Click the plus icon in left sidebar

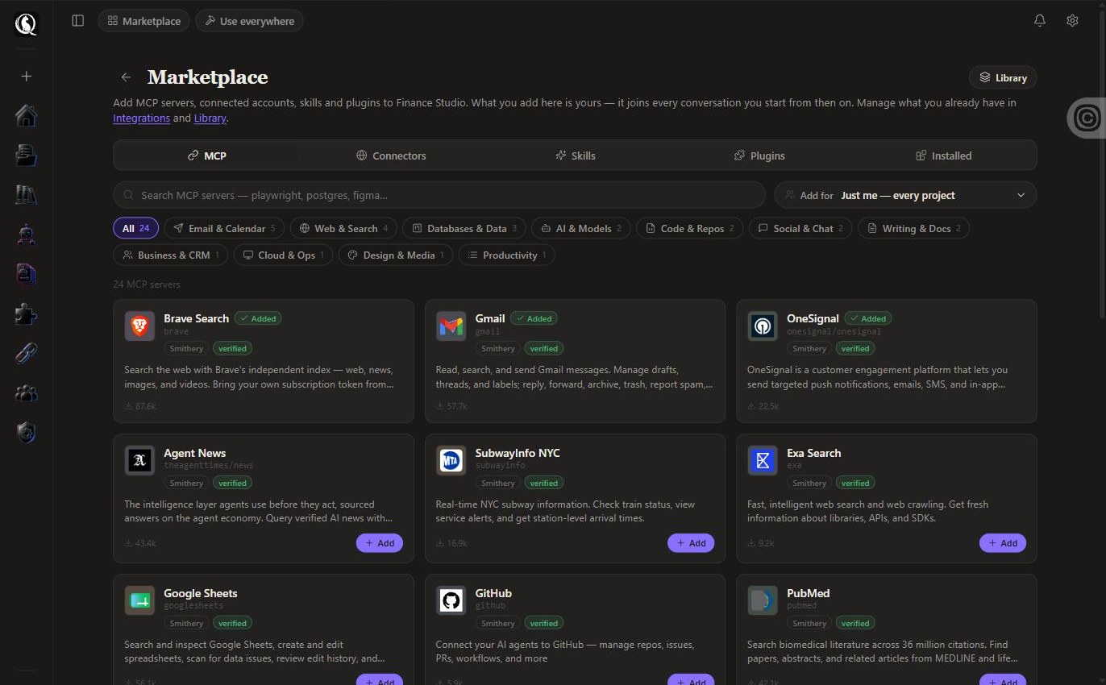point(27,76)
